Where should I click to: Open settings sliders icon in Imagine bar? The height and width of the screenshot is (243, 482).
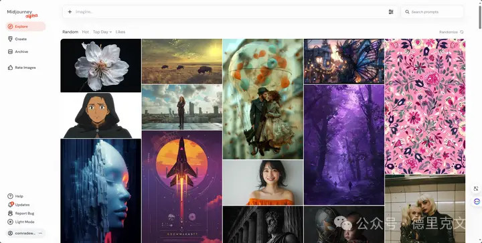coord(391,11)
